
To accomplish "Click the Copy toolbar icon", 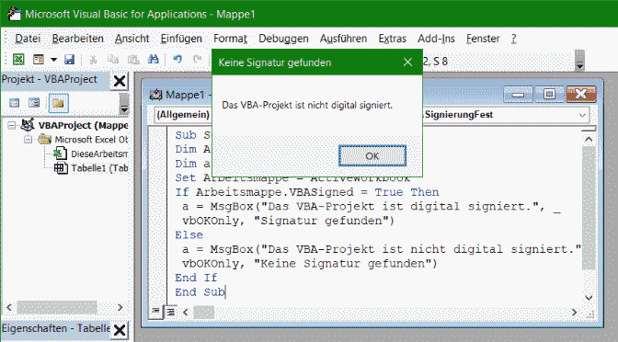I will click(x=113, y=60).
